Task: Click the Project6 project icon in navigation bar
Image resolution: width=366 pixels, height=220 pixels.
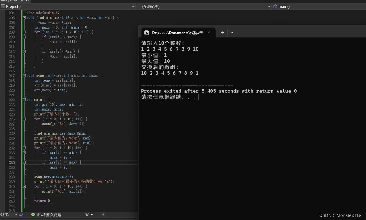Action: [x=3, y=6]
